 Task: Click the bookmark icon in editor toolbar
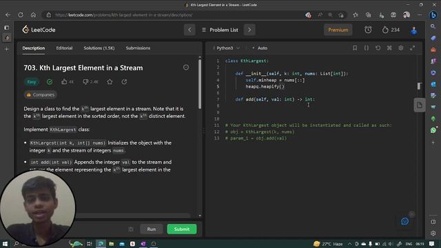355,48
